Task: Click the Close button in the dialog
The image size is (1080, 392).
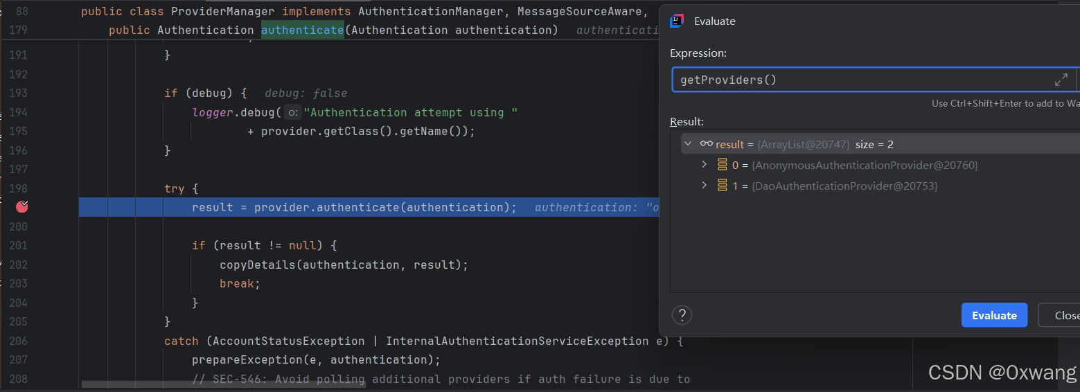Action: point(1059,315)
